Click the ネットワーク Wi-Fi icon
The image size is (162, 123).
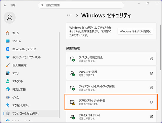point(8,57)
